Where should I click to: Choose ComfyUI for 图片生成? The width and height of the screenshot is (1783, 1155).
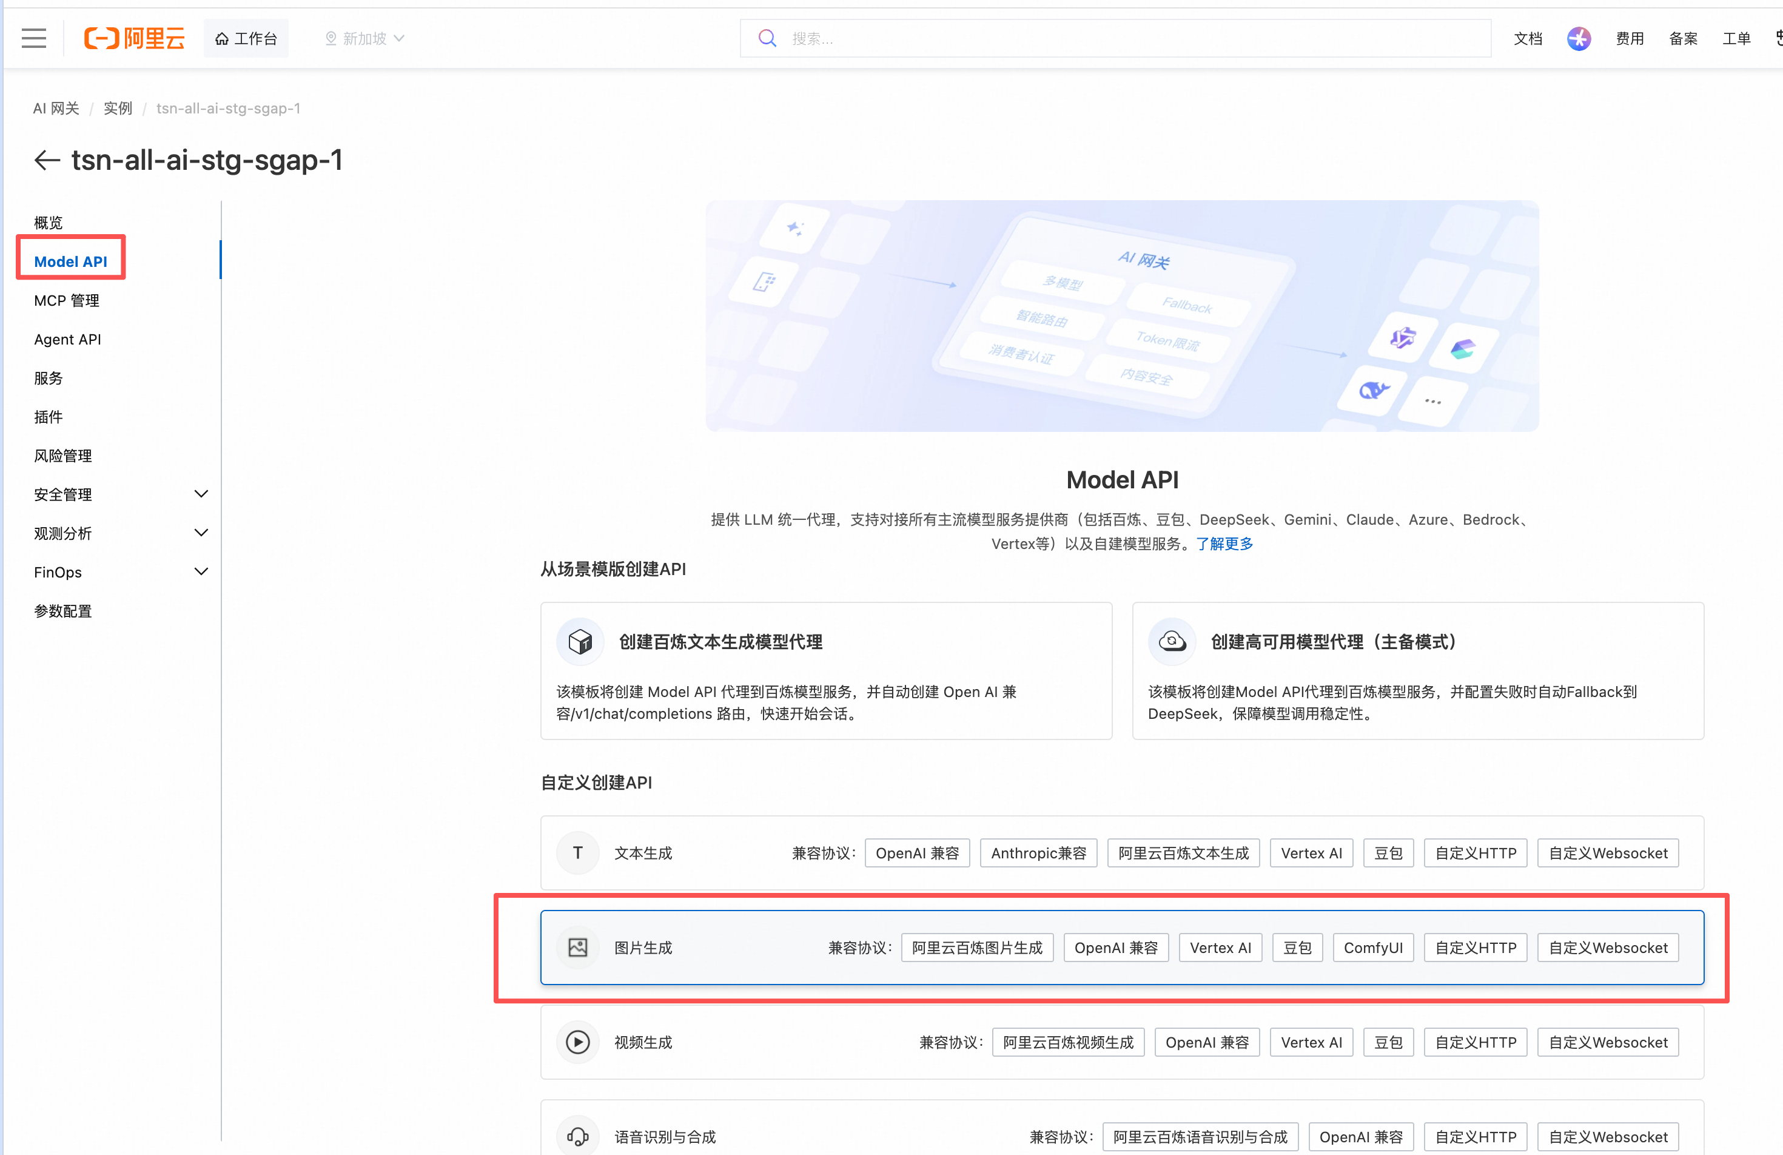pos(1373,948)
